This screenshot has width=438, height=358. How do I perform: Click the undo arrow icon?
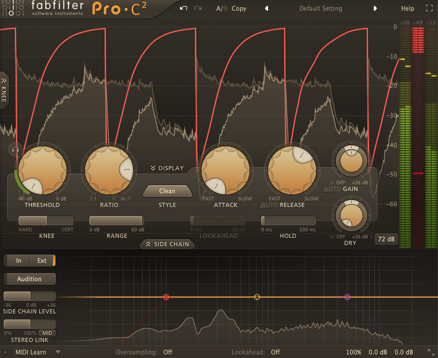click(183, 8)
